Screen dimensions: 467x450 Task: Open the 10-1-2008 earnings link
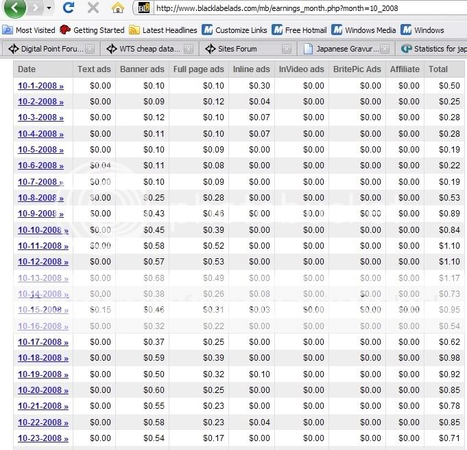[x=41, y=86]
